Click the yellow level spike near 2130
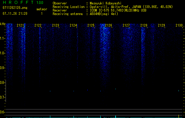 coord(179,116)
